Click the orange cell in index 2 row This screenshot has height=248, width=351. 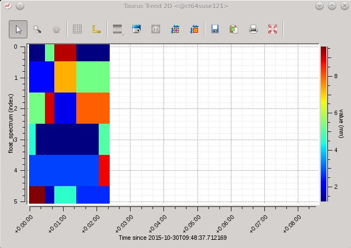click(93, 108)
